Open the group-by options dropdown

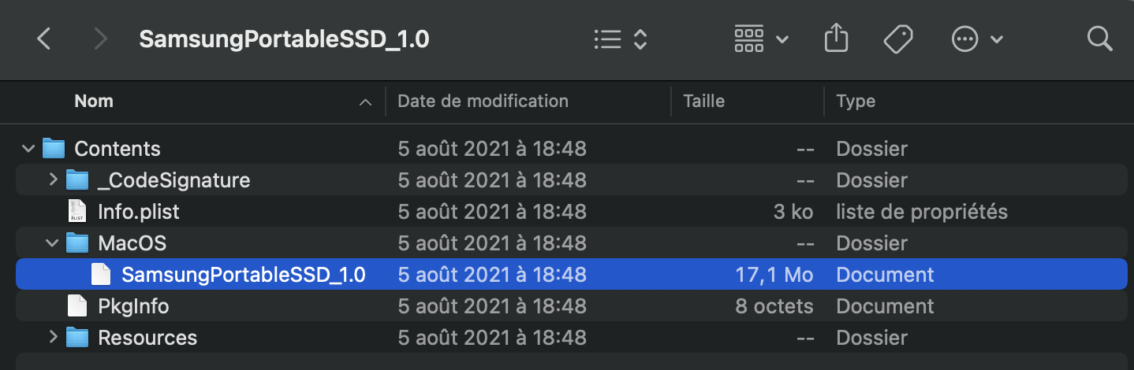(x=760, y=39)
